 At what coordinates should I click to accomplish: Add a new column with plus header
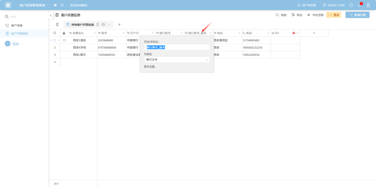click(314, 33)
